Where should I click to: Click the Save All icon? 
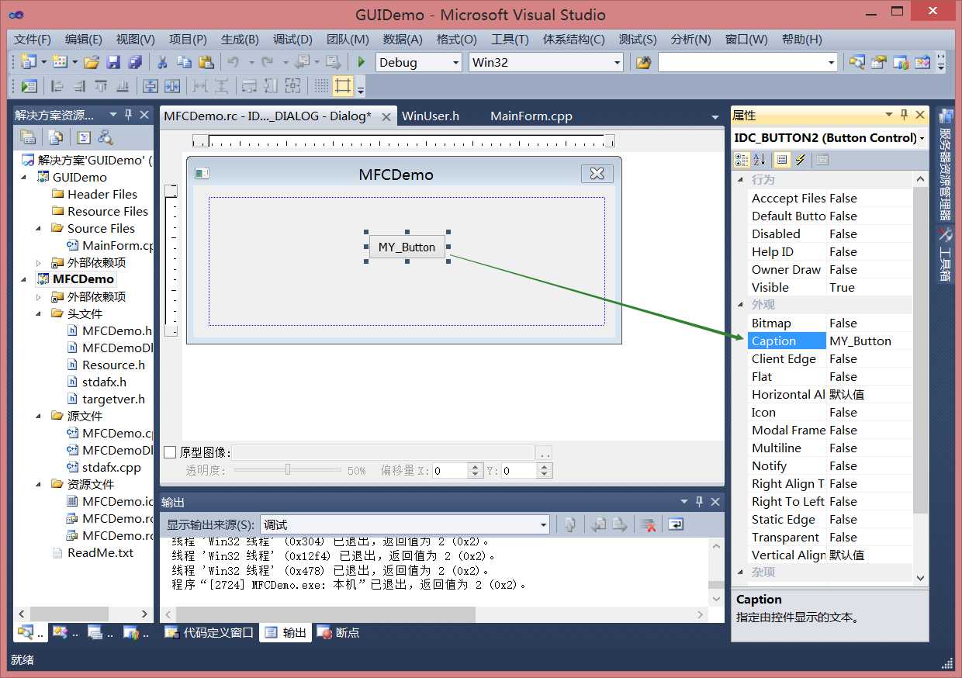135,63
